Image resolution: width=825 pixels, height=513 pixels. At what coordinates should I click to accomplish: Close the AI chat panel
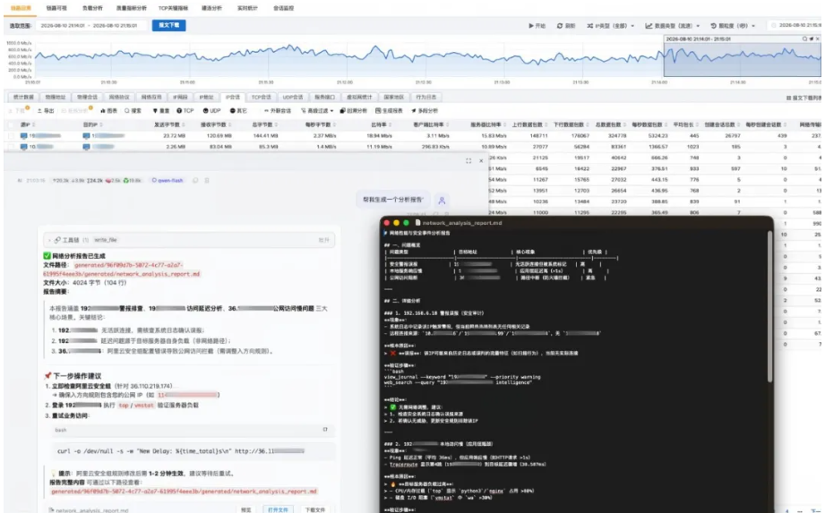481,161
